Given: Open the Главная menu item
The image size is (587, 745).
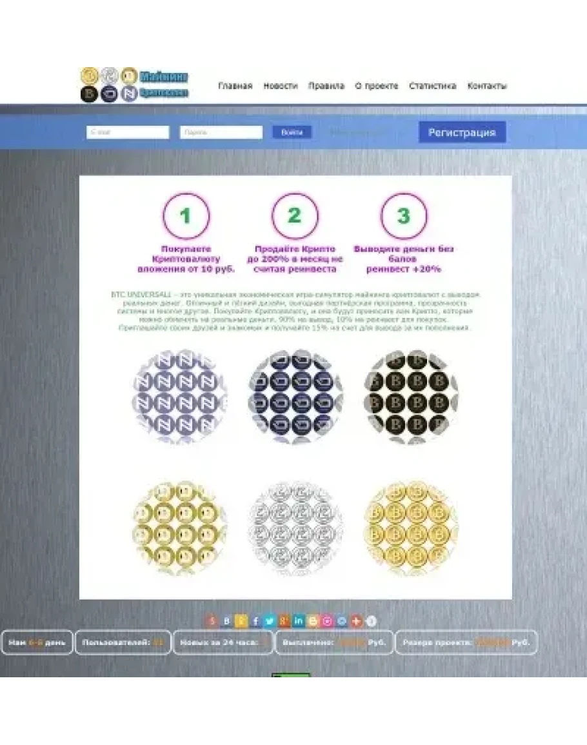Looking at the screenshot, I should 235,86.
